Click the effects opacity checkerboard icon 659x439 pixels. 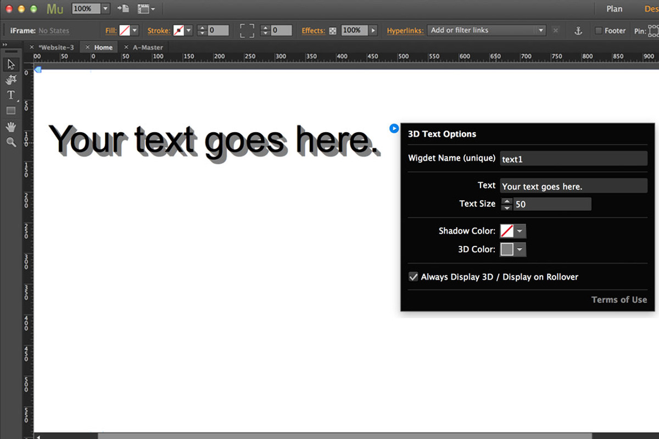point(333,31)
